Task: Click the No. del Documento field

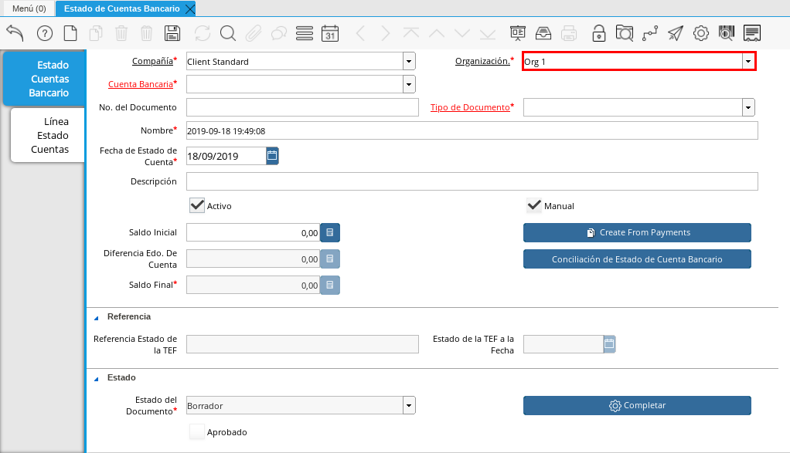Action: pyautogui.click(x=302, y=107)
